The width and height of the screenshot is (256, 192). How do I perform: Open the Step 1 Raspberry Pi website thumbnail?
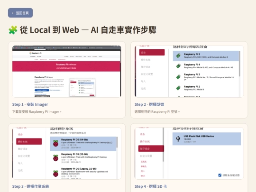pos(67,71)
